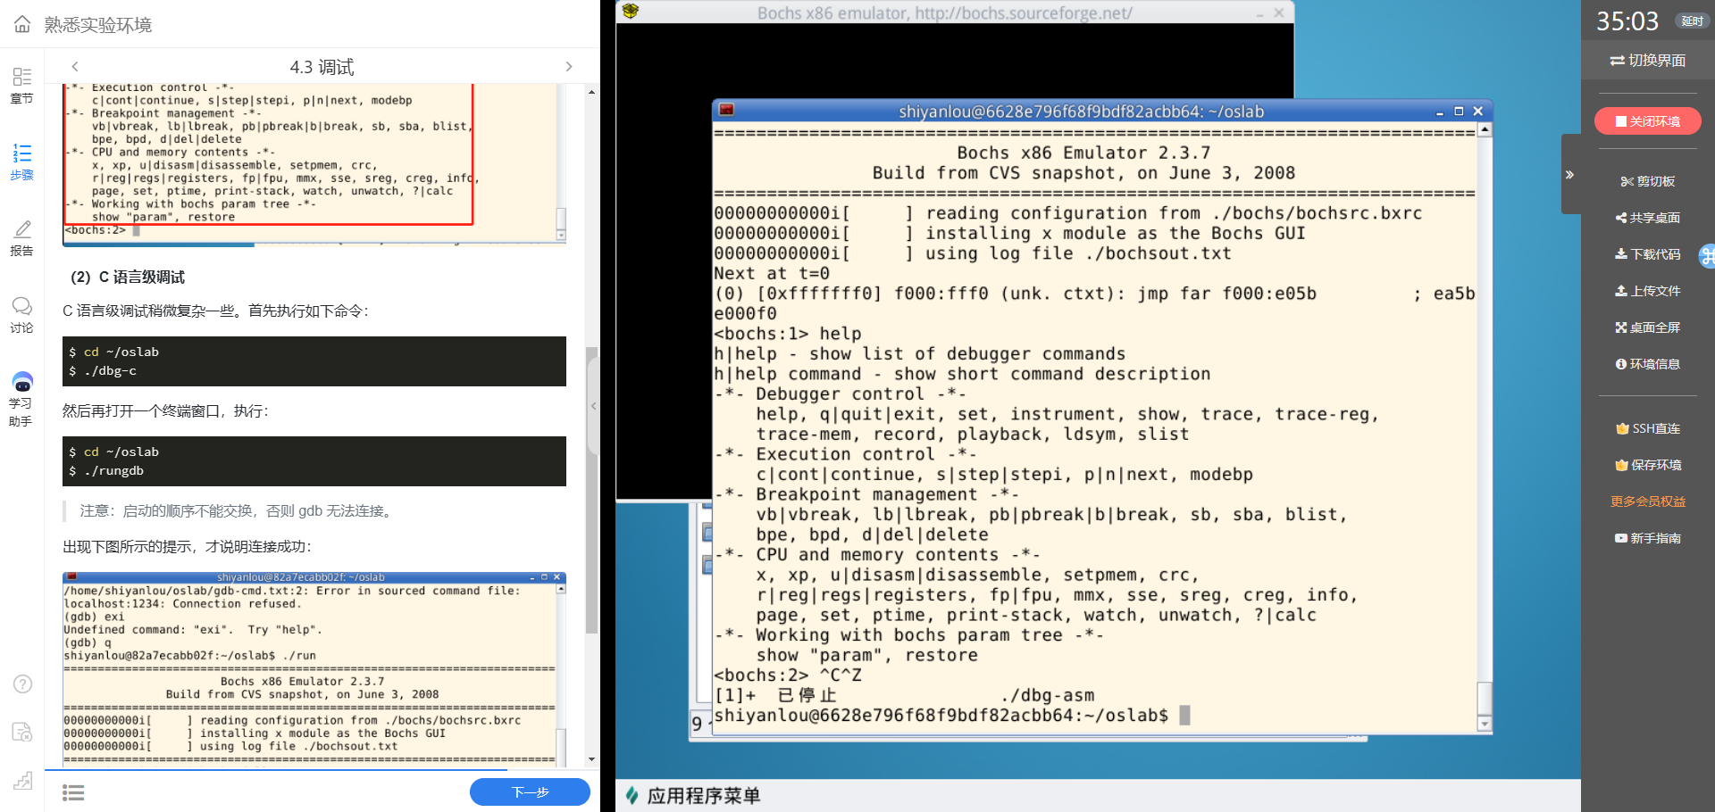Collapse the right toolbar panel arrow
This screenshot has width=1715, height=812.
[1569, 175]
